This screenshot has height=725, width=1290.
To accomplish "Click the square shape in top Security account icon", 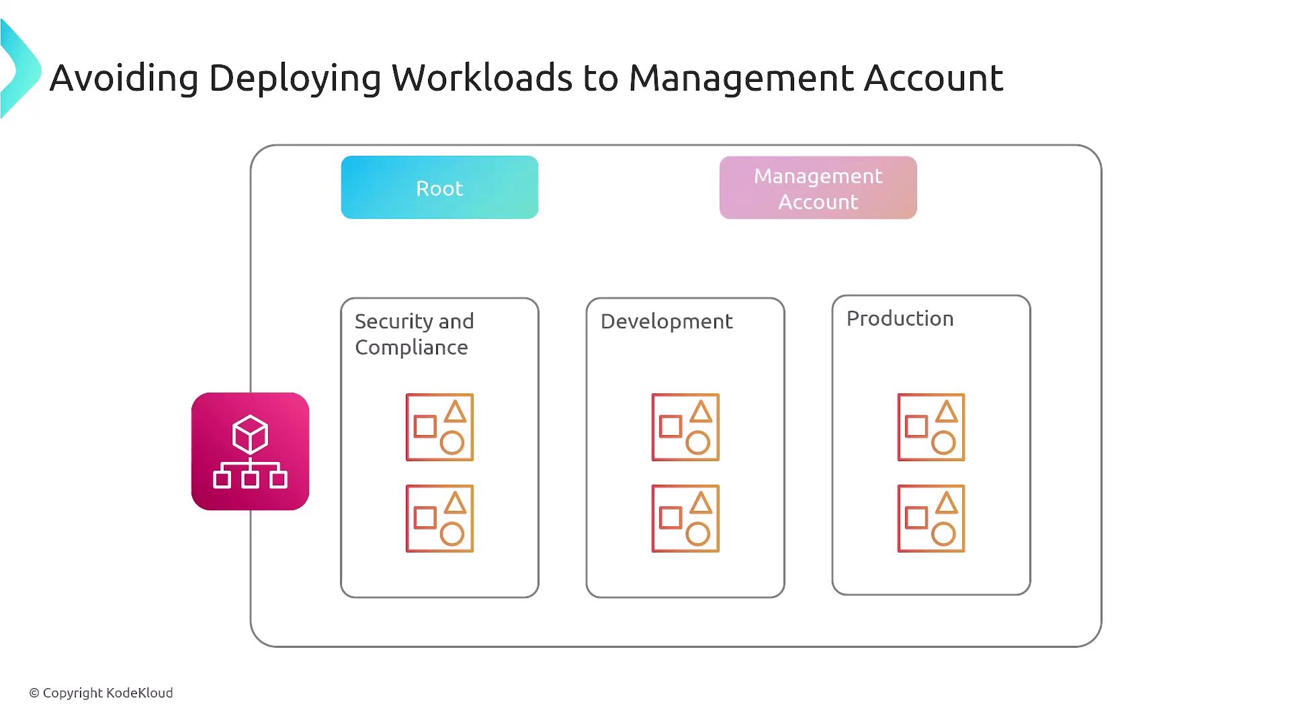I will point(425,426).
